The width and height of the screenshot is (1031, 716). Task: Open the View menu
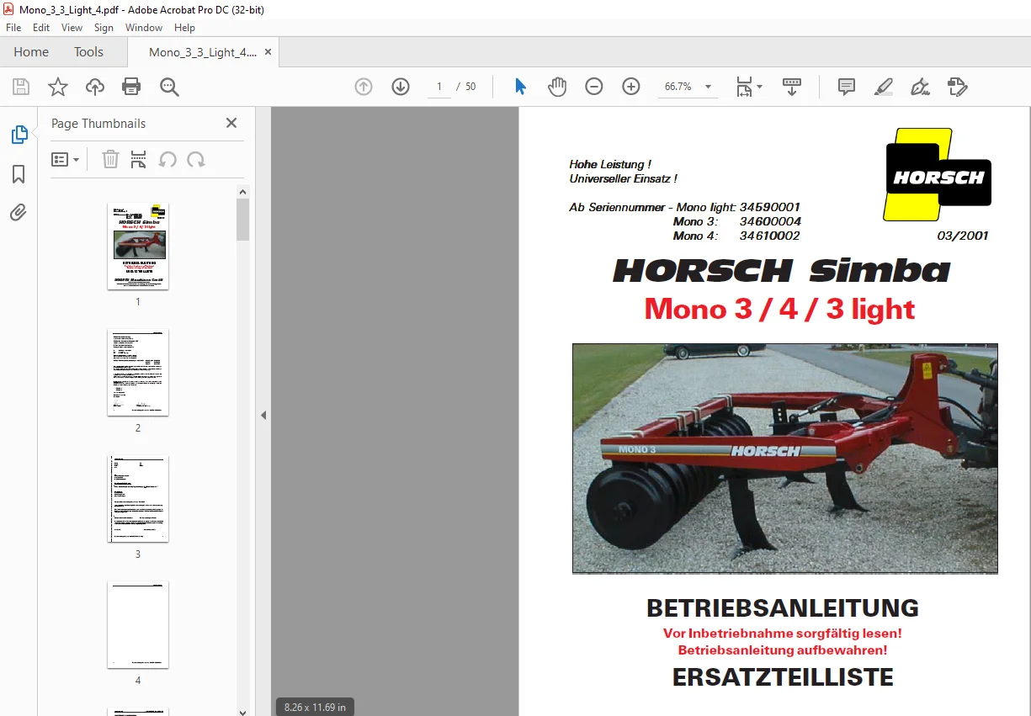(72, 28)
